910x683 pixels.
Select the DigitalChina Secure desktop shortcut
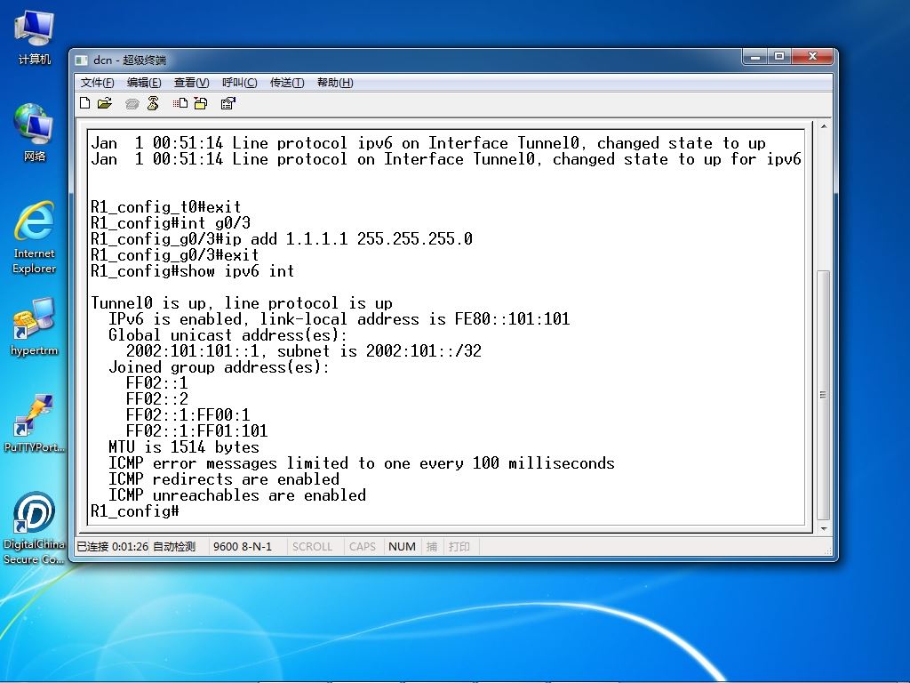tap(35, 527)
